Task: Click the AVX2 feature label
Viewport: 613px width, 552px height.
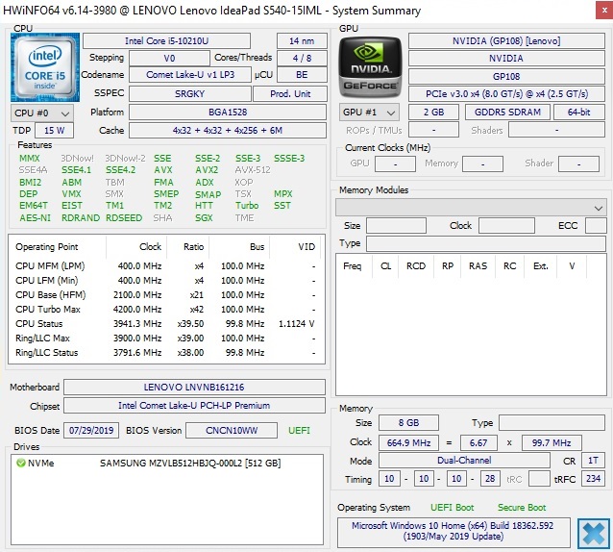Action: tap(207, 170)
